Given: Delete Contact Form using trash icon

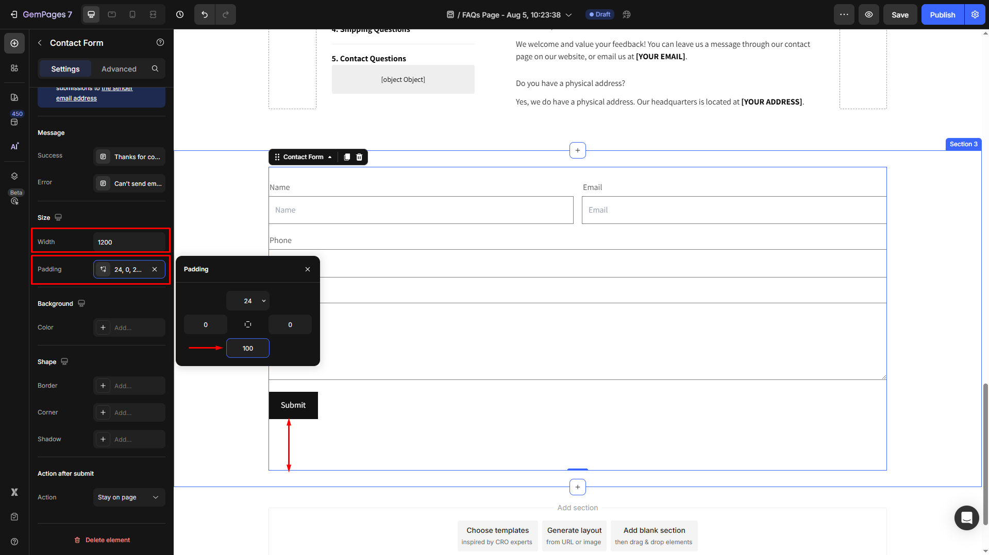Looking at the screenshot, I should pyautogui.click(x=359, y=157).
